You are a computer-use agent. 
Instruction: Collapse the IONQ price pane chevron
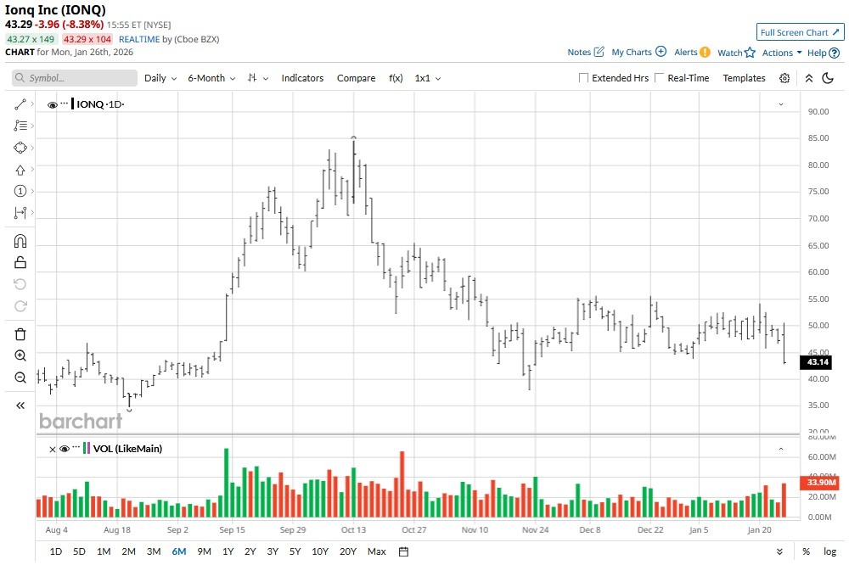[781, 103]
